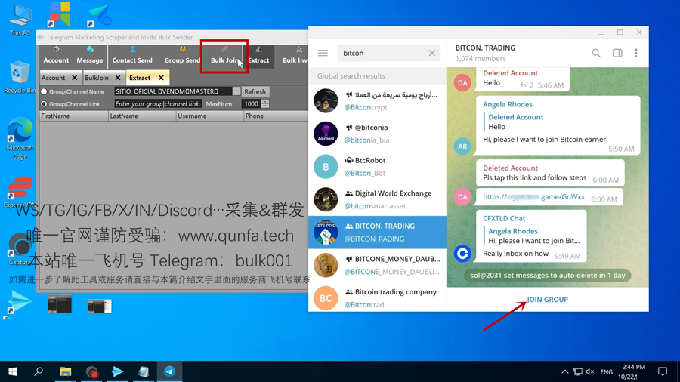The height and width of the screenshot is (382, 680).
Task: Show hidden tray icons chevron
Action: coord(564,371)
